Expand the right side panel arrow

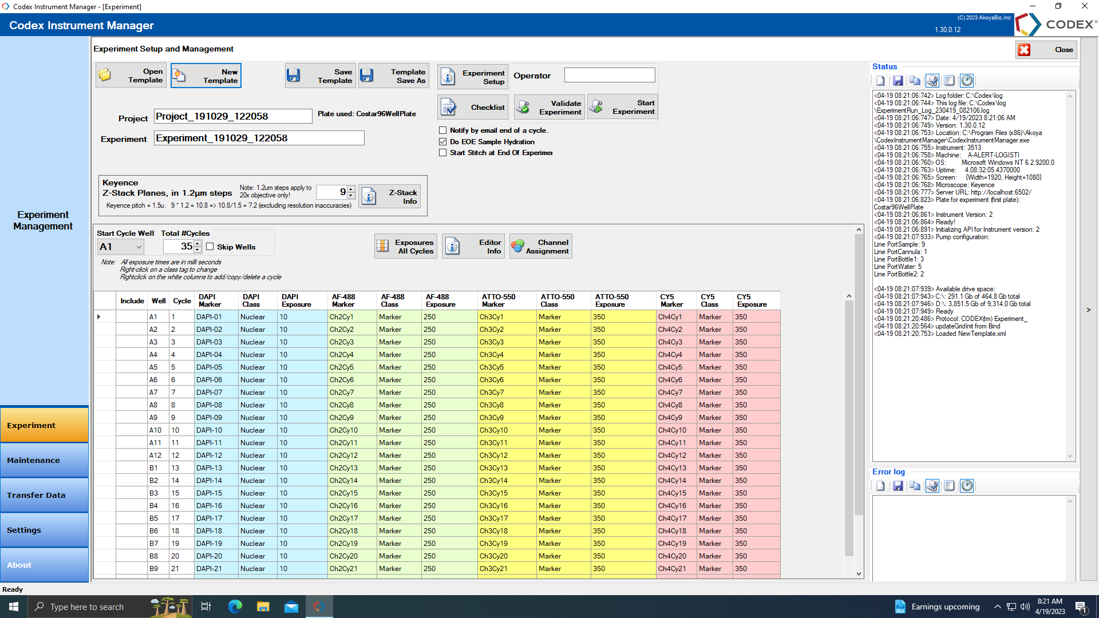(1088, 310)
